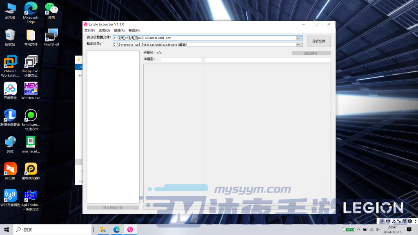Screen dimensions: 418x235
Task: Select the 微信 WeChat desktop icon
Action: (51, 10)
